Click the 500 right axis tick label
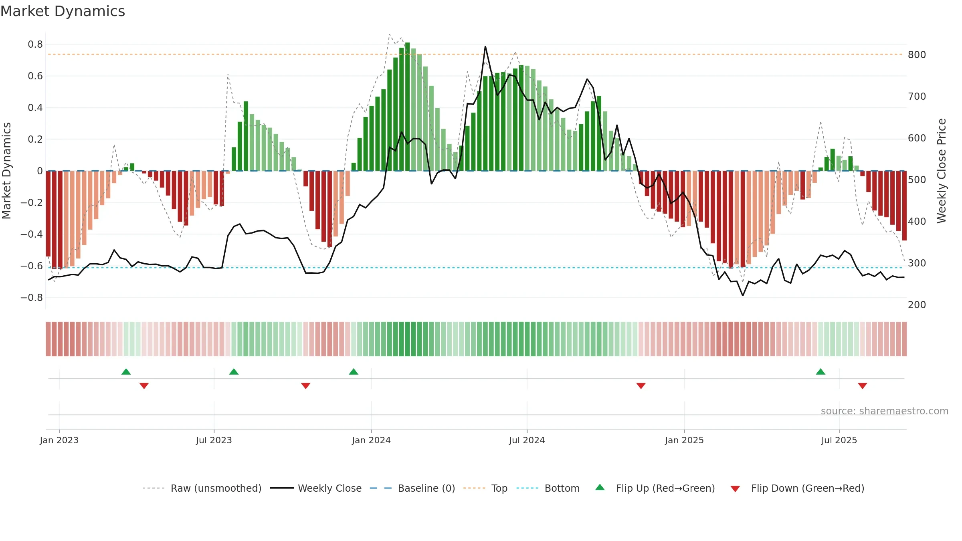 click(x=917, y=180)
